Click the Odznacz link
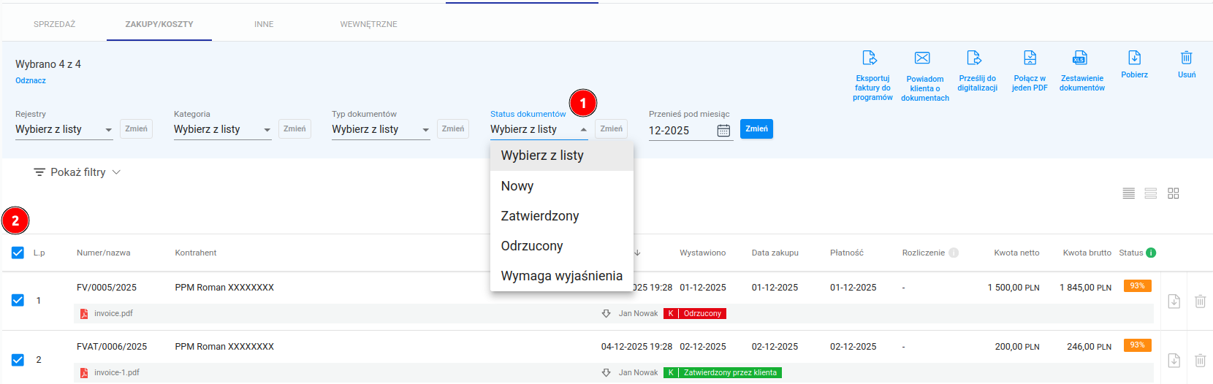Screen dimensions: 1213x384 tap(31, 80)
